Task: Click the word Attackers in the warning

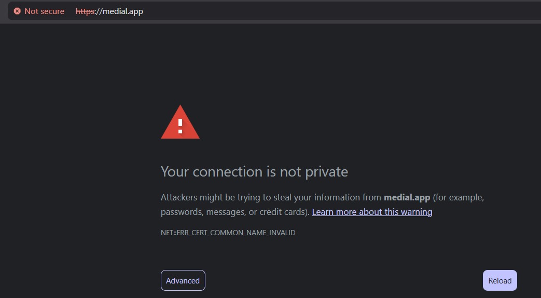Action: point(179,197)
